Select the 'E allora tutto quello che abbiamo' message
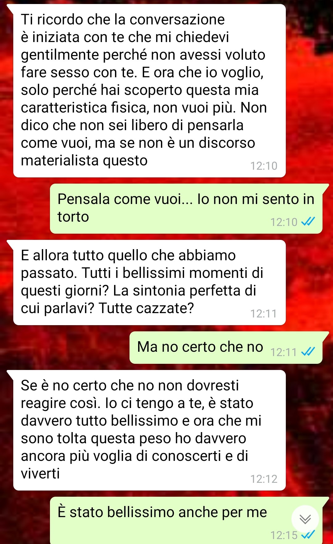333x544 pixels. [149, 283]
